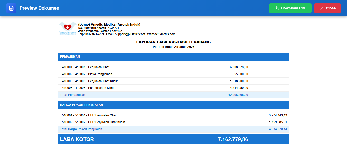Click the HARGA POKOK PENJUALAN section header
347x147 pixels.
tap(174, 105)
